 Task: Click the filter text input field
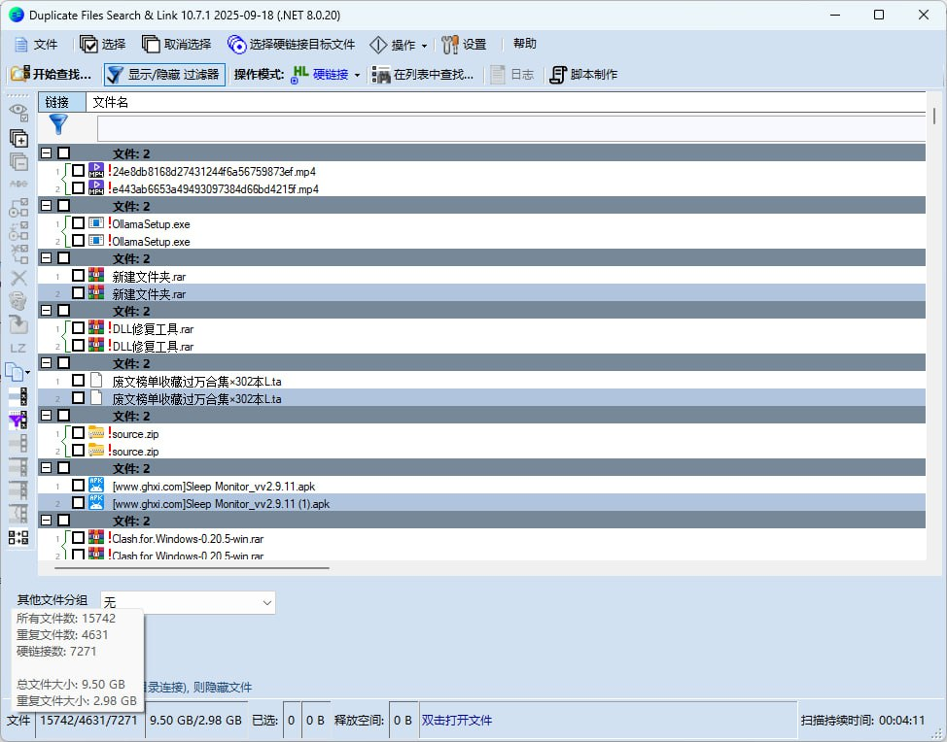510,128
